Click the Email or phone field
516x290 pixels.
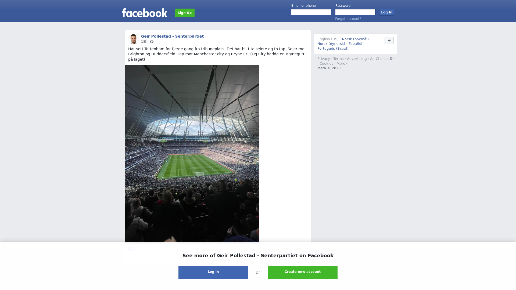point(311,12)
